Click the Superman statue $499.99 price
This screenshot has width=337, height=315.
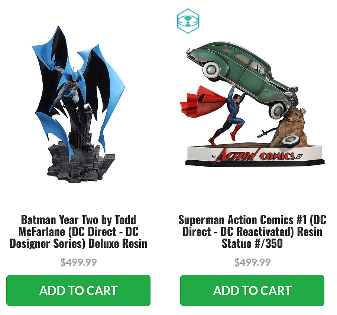coord(252,262)
